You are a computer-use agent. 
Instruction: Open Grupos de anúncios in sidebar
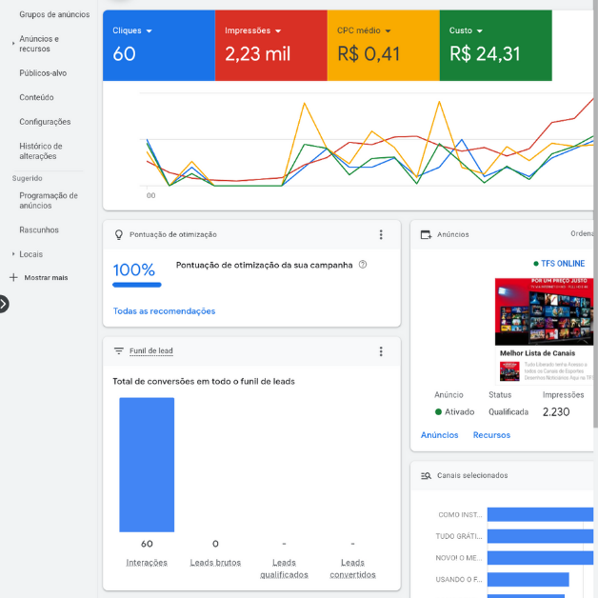pos(54,14)
